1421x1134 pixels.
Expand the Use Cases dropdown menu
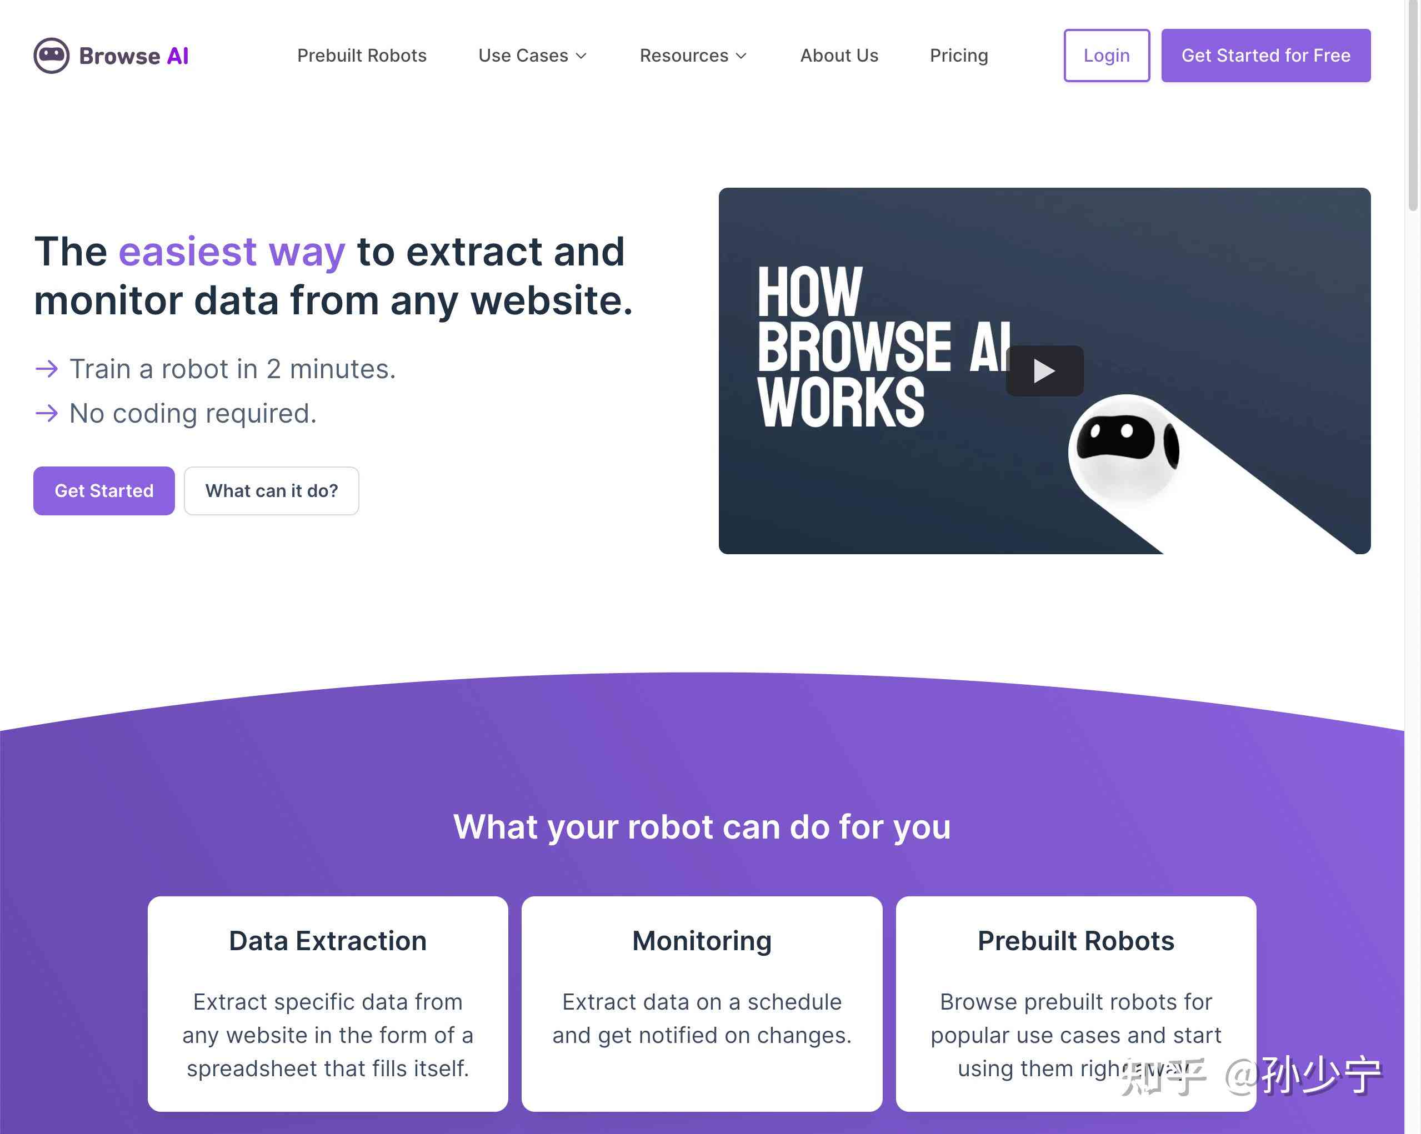point(532,54)
